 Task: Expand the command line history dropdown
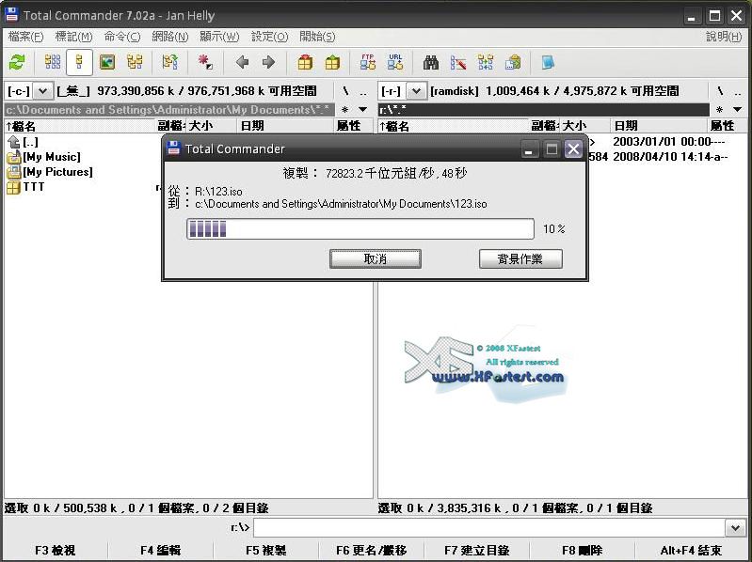[x=735, y=528]
